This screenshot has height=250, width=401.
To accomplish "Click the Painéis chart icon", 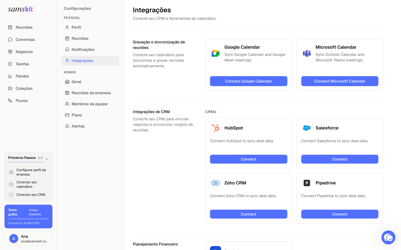I will tap(10, 76).
